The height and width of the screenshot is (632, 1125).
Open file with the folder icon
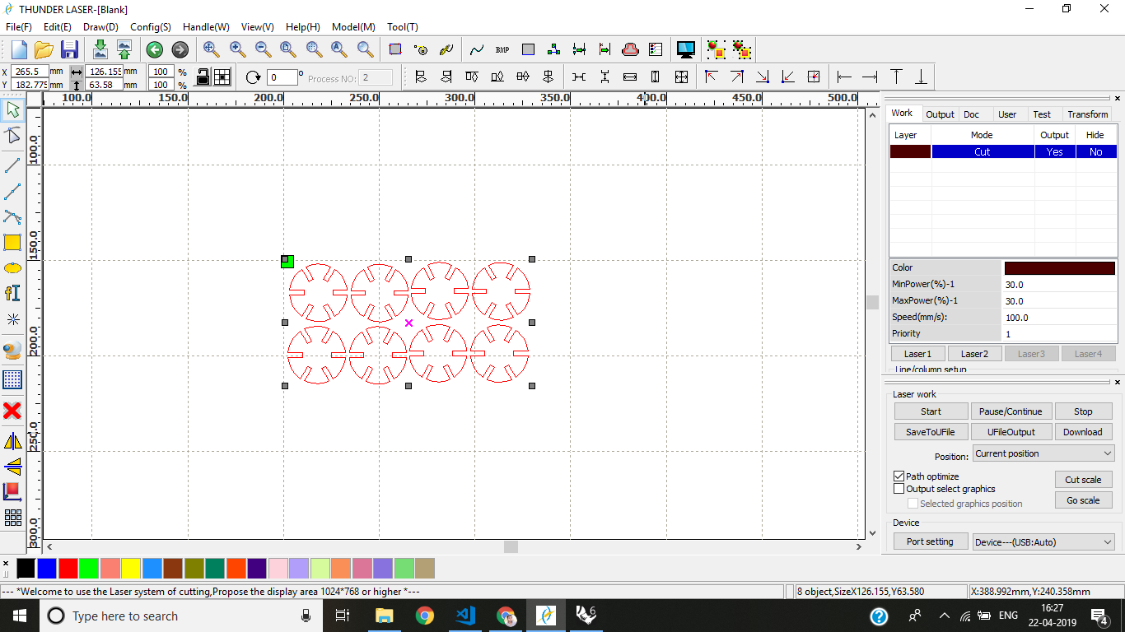pyautogui.click(x=44, y=49)
